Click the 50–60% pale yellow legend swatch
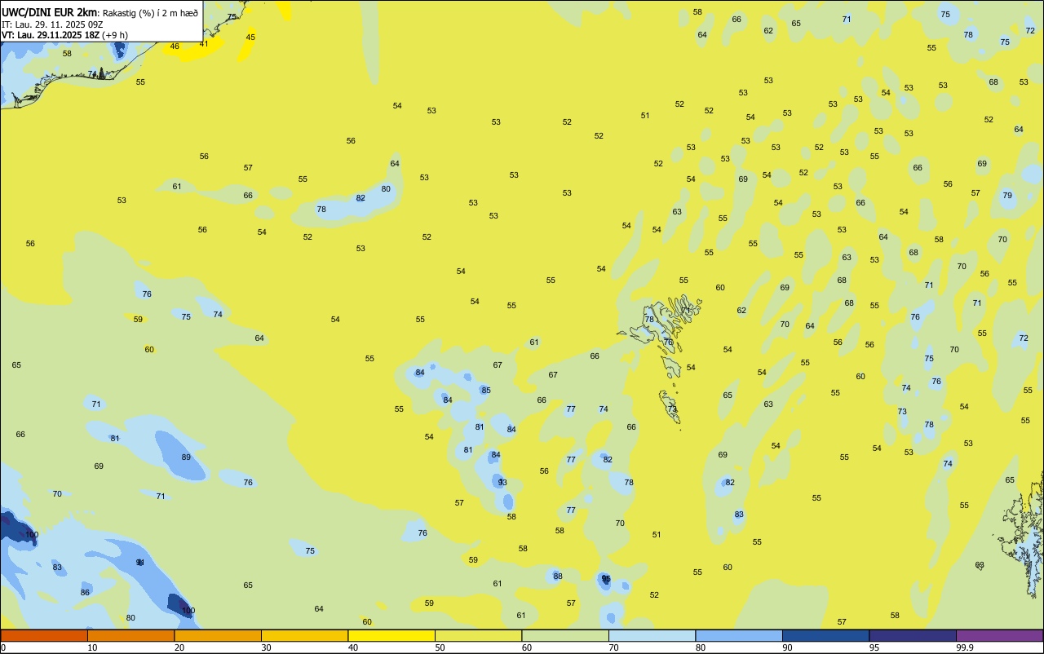Image resolution: width=1044 pixels, height=654 pixels. pos(478,635)
